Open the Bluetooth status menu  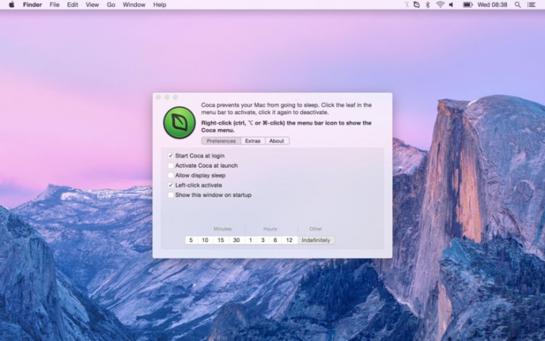[428, 4]
